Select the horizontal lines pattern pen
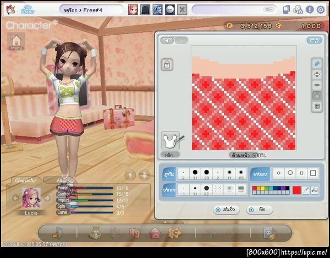Image resolution: width=330 pixels, height=258 pixels. [241, 190]
